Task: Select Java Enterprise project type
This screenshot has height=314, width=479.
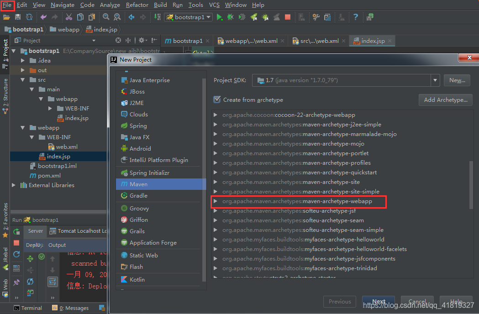Action: pyautogui.click(x=161, y=80)
